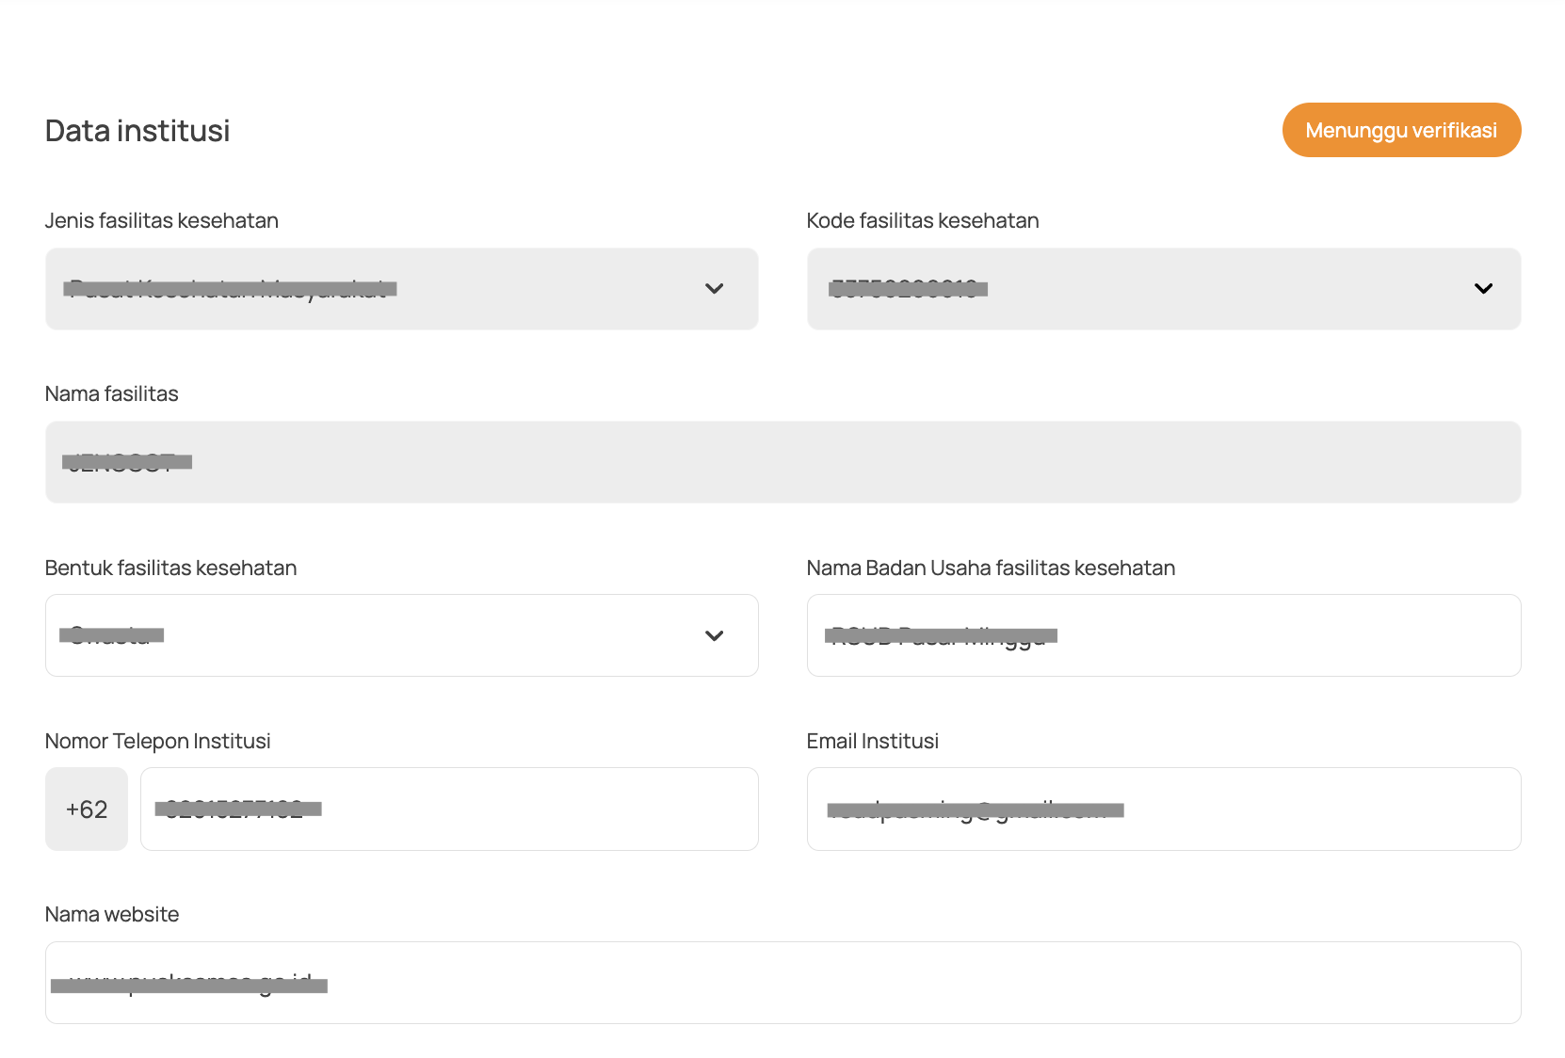Click the Nama Badan Usaha fasilitas kesehatan label

point(991,568)
